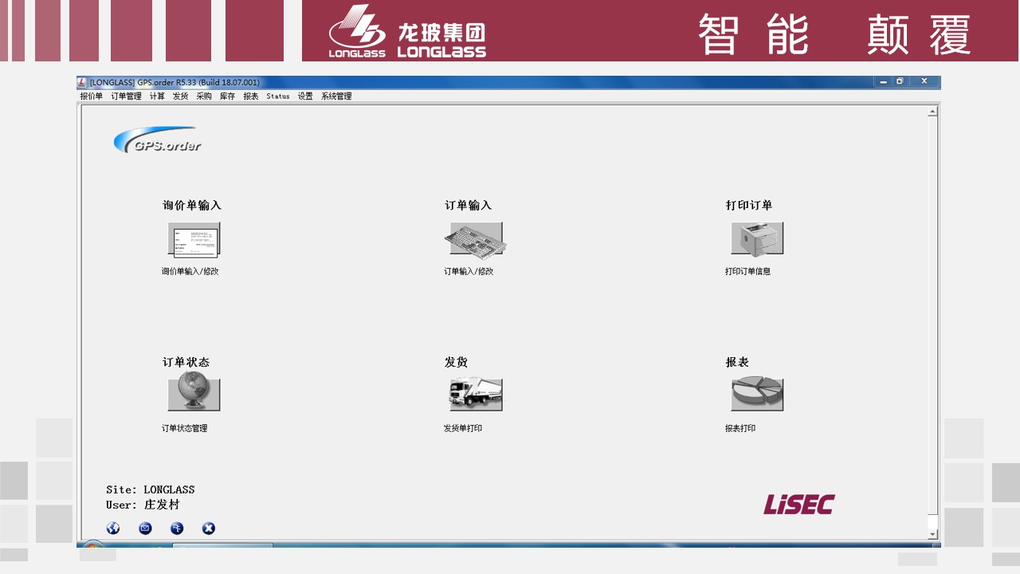This screenshot has width=1020, height=574.
Task: Click the 订单输入/修改 link text
Action: [x=469, y=272]
